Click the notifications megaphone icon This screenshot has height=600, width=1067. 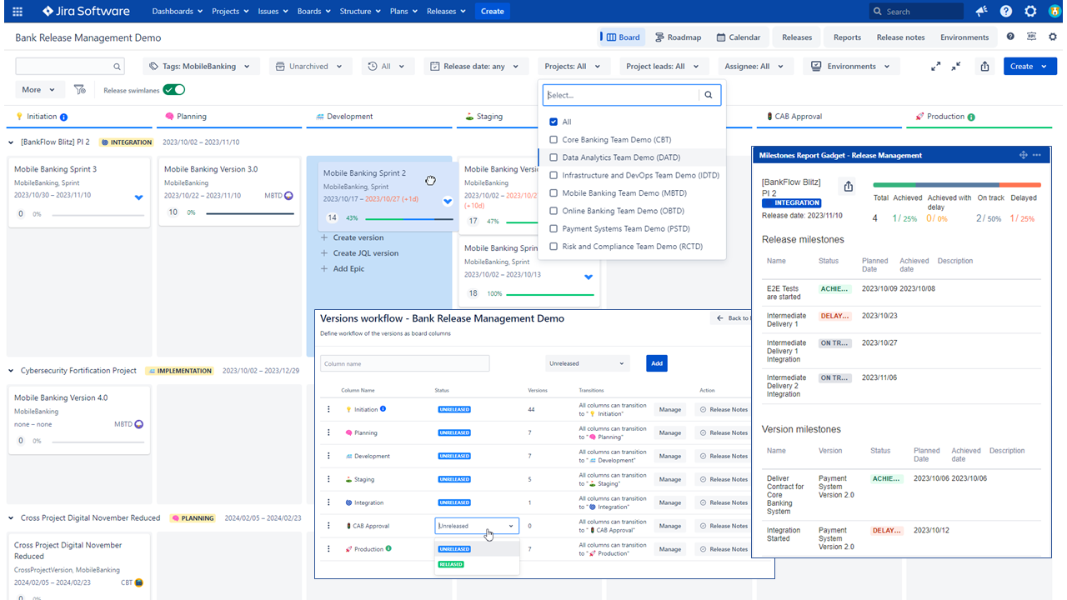980,12
